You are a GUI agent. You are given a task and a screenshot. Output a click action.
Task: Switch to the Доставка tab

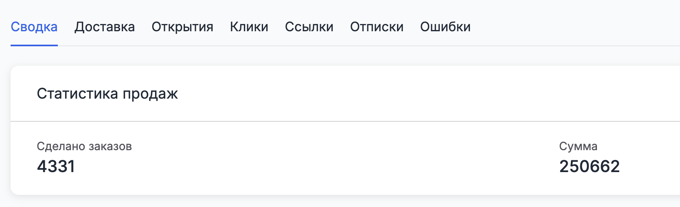[105, 27]
